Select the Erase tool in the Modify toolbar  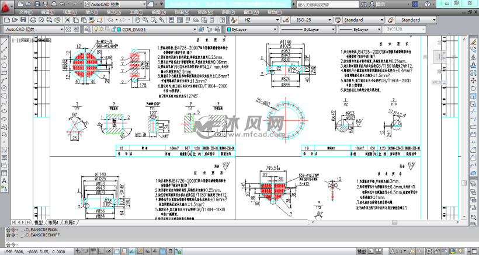[x=474, y=42]
